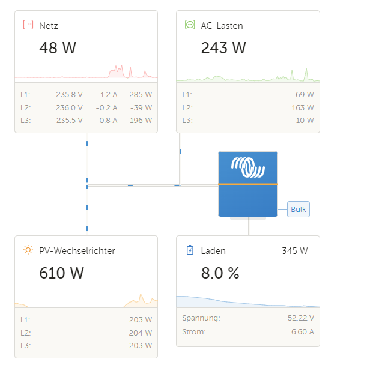Click the Netz L1 current 1.2 A
This screenshot has height=374, width=385.
[109, 95]
